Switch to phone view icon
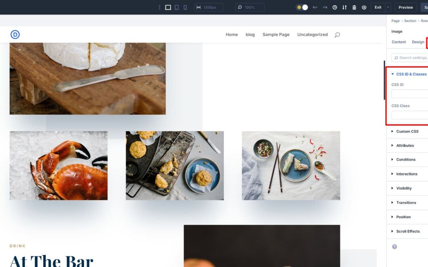 point(185,8)
